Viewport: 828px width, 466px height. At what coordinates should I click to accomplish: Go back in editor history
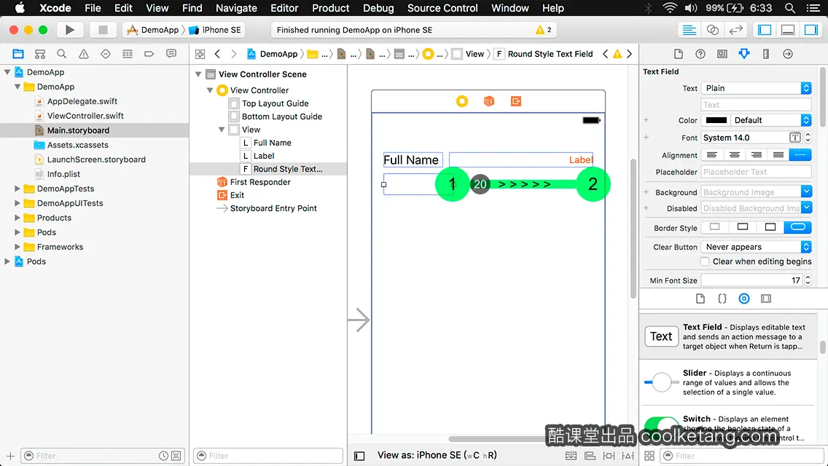point(217,54)
